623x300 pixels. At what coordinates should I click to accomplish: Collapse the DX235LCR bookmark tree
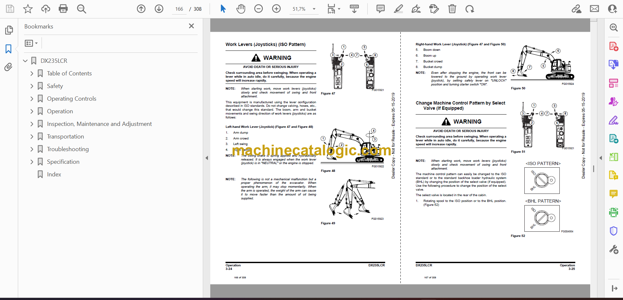pos(25,61)
